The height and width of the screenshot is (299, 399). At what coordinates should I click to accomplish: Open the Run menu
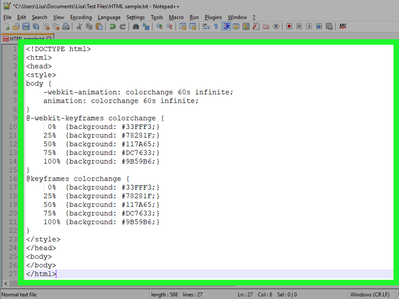coord(194,17)
